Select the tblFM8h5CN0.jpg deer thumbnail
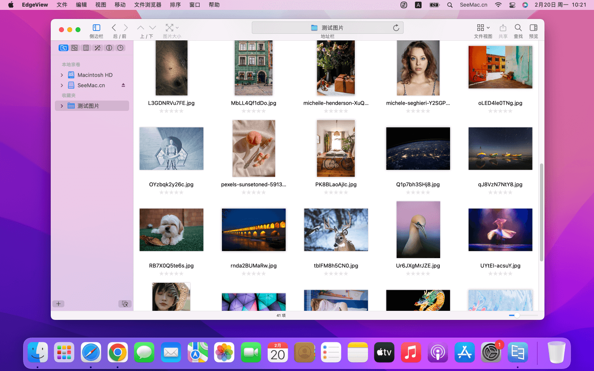Viewport: 594px width, 371px height. 336,230
